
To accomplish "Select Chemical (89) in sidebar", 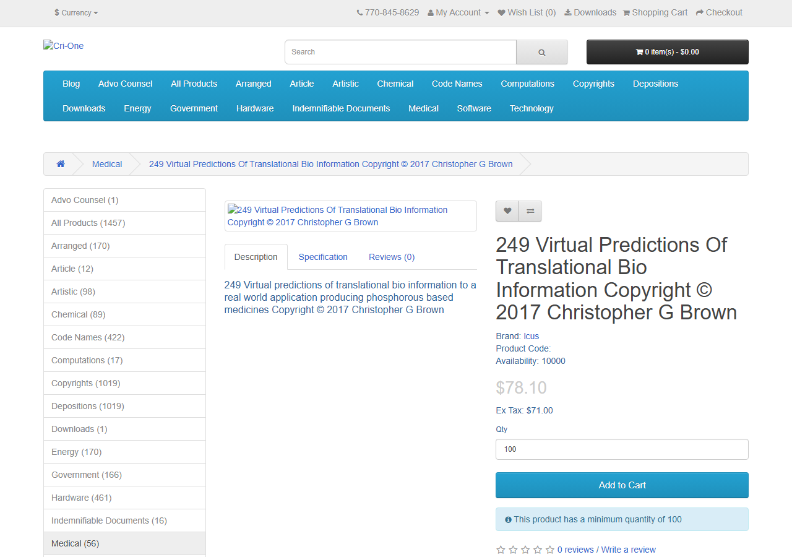I will tap(124, 314).
